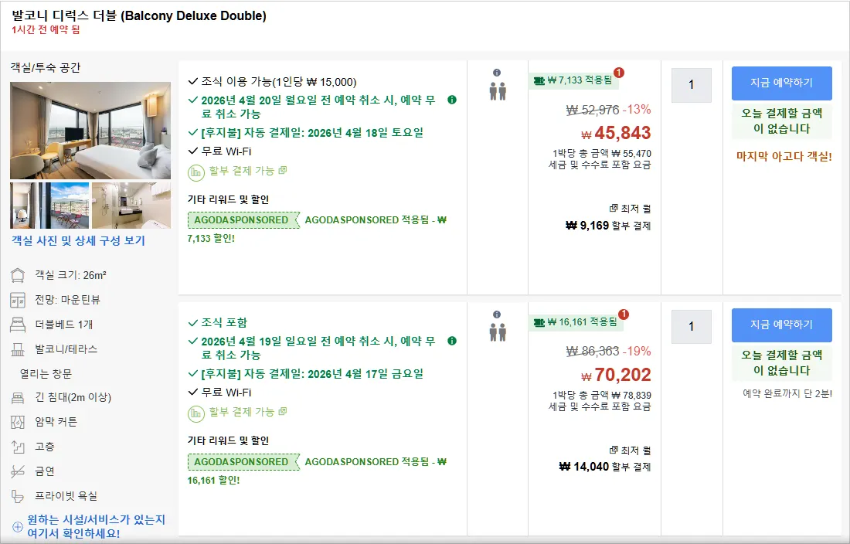Open the main bedroom photo
This screenshot has width=850, height=544.
(90, 131)
